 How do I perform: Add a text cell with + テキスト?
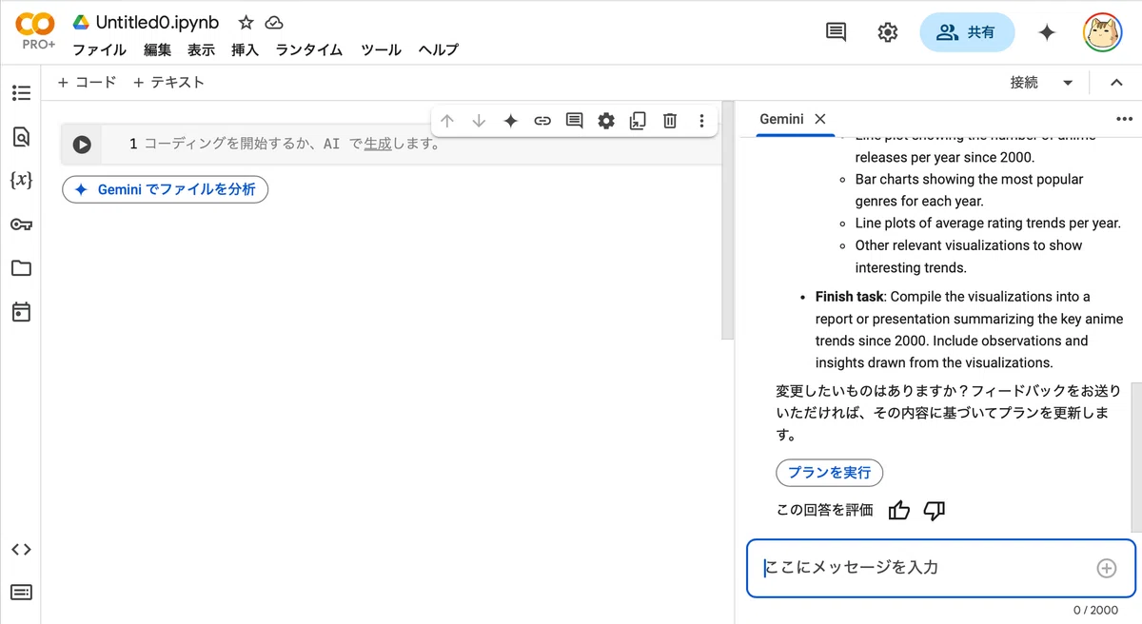click(168, 82)
